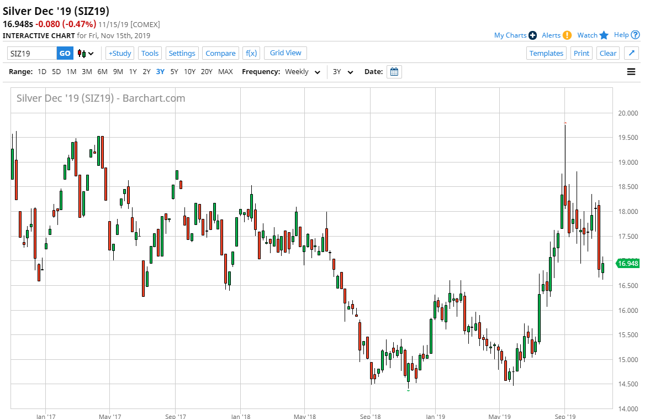Click the Compare button
The image size is (650, 419).
(x=220, y=53)
